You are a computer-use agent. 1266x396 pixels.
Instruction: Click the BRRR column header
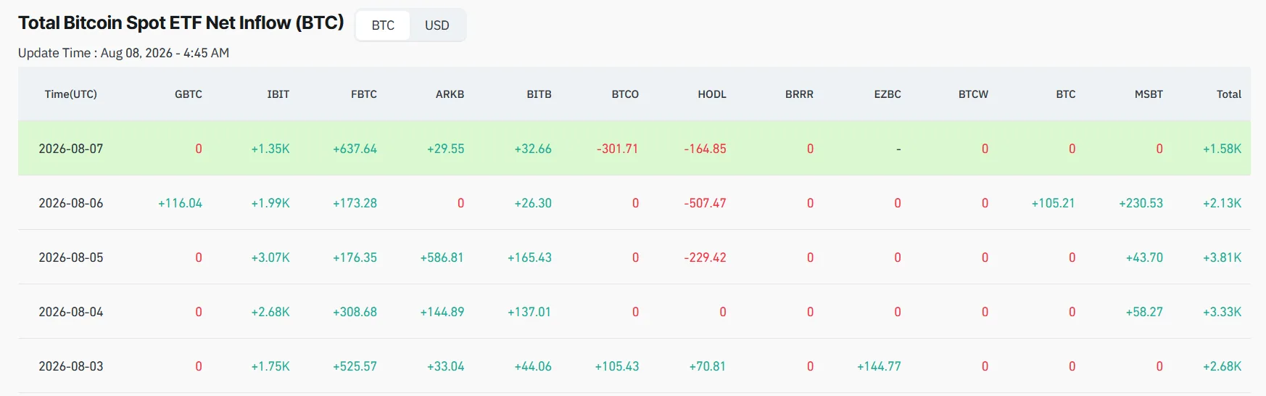[x=799, y=94]
